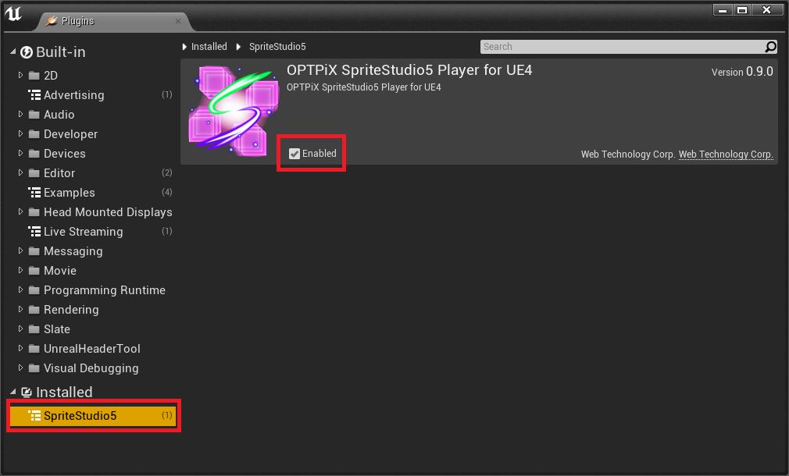Select Messaging in the sidebar
Image resolution: width=789 pixels, height=476 pixels.
pos(73,250)
